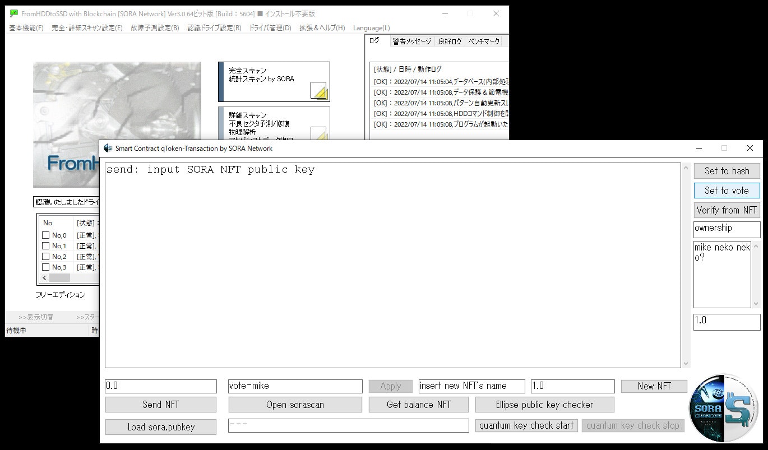Click the yellow icon on 完全スキャン button

pos(318,90)
